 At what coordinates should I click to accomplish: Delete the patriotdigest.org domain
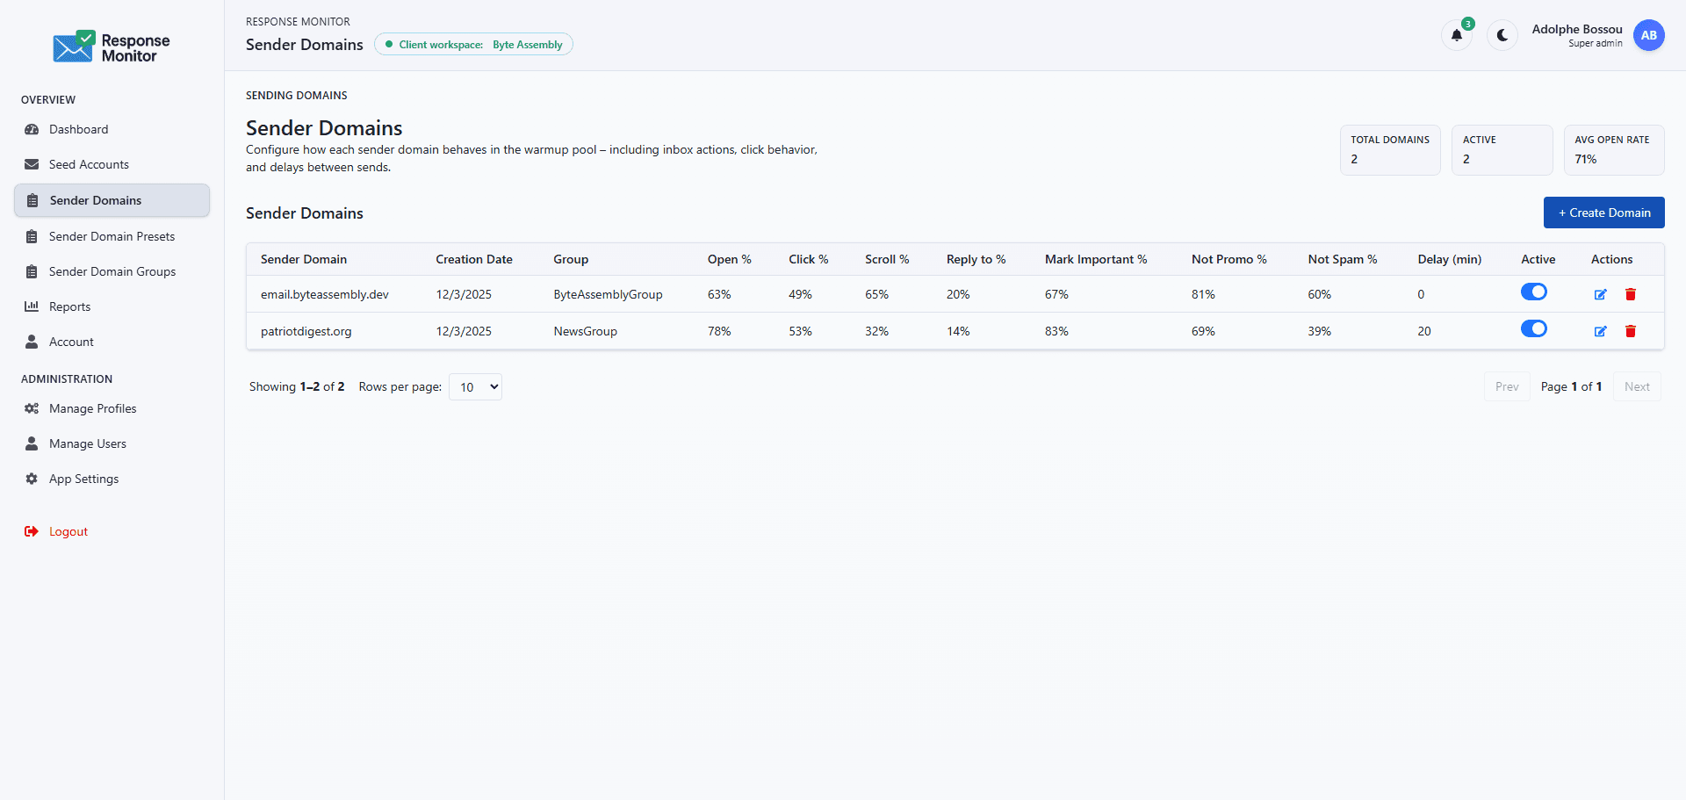1630,331
